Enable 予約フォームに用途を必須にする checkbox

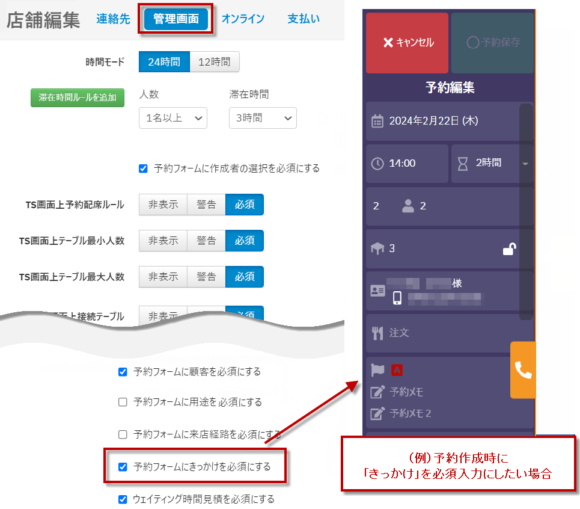[123, 402]
